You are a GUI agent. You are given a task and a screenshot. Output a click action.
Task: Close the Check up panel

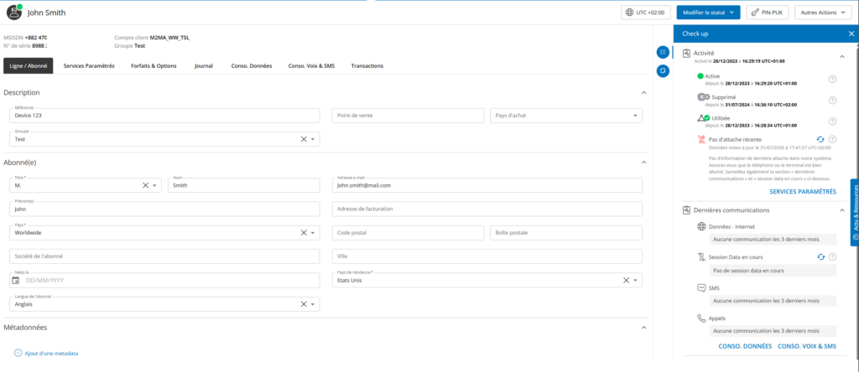(851, 34)
